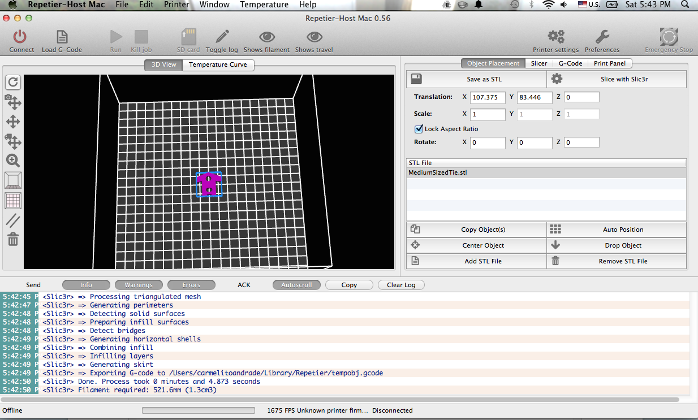Click the Rotate Z input field
Screen dimensions: 698x420
[581, 142]
